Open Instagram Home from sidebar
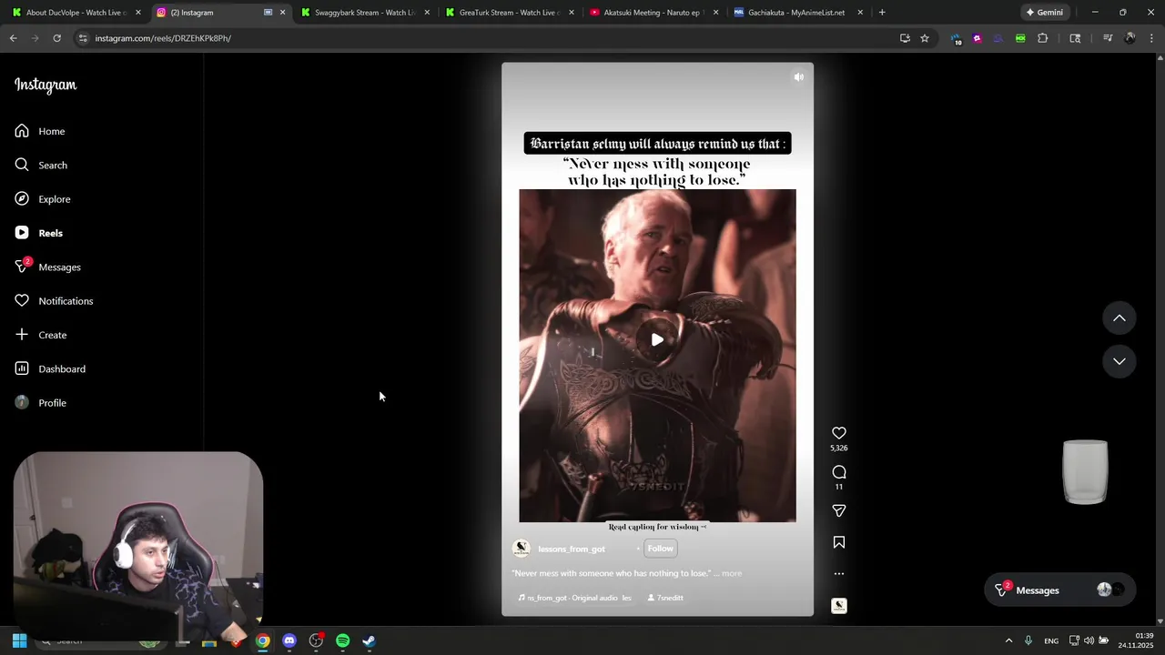Image resolution: width=1165 pixels, height=655 pixels. (x=40, y=131)
